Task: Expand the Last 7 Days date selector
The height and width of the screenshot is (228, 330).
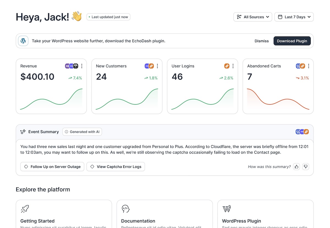Action: [x=294, y=17]
